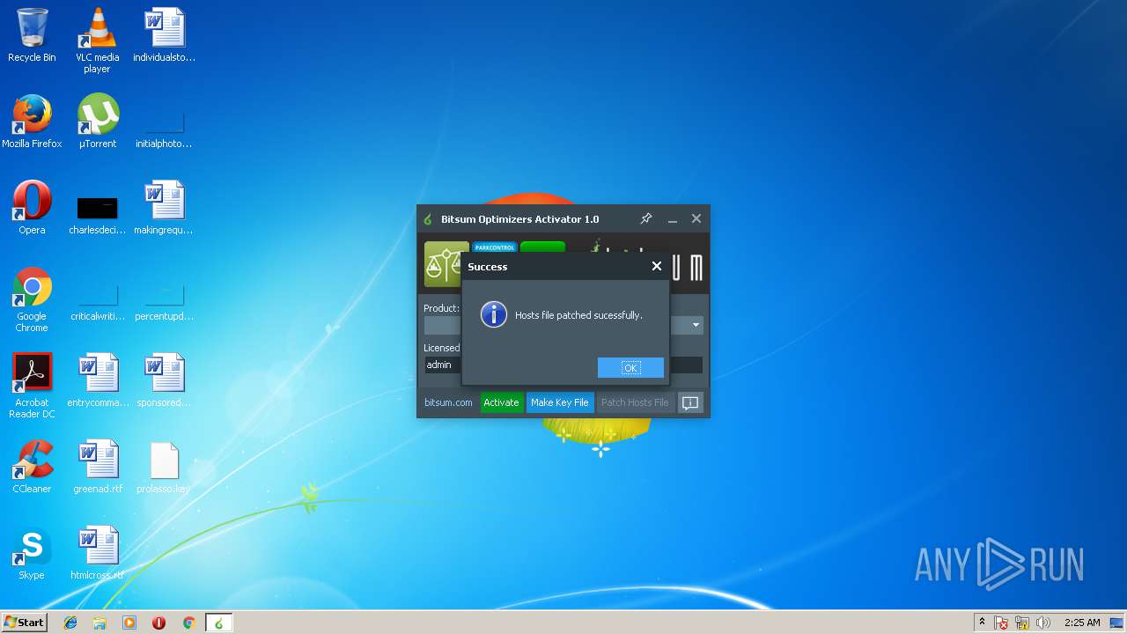Open the µTorrent desktop shortcut
Image resolution: width=1127 pixels, height=634 pixels.
click(98, 122)
